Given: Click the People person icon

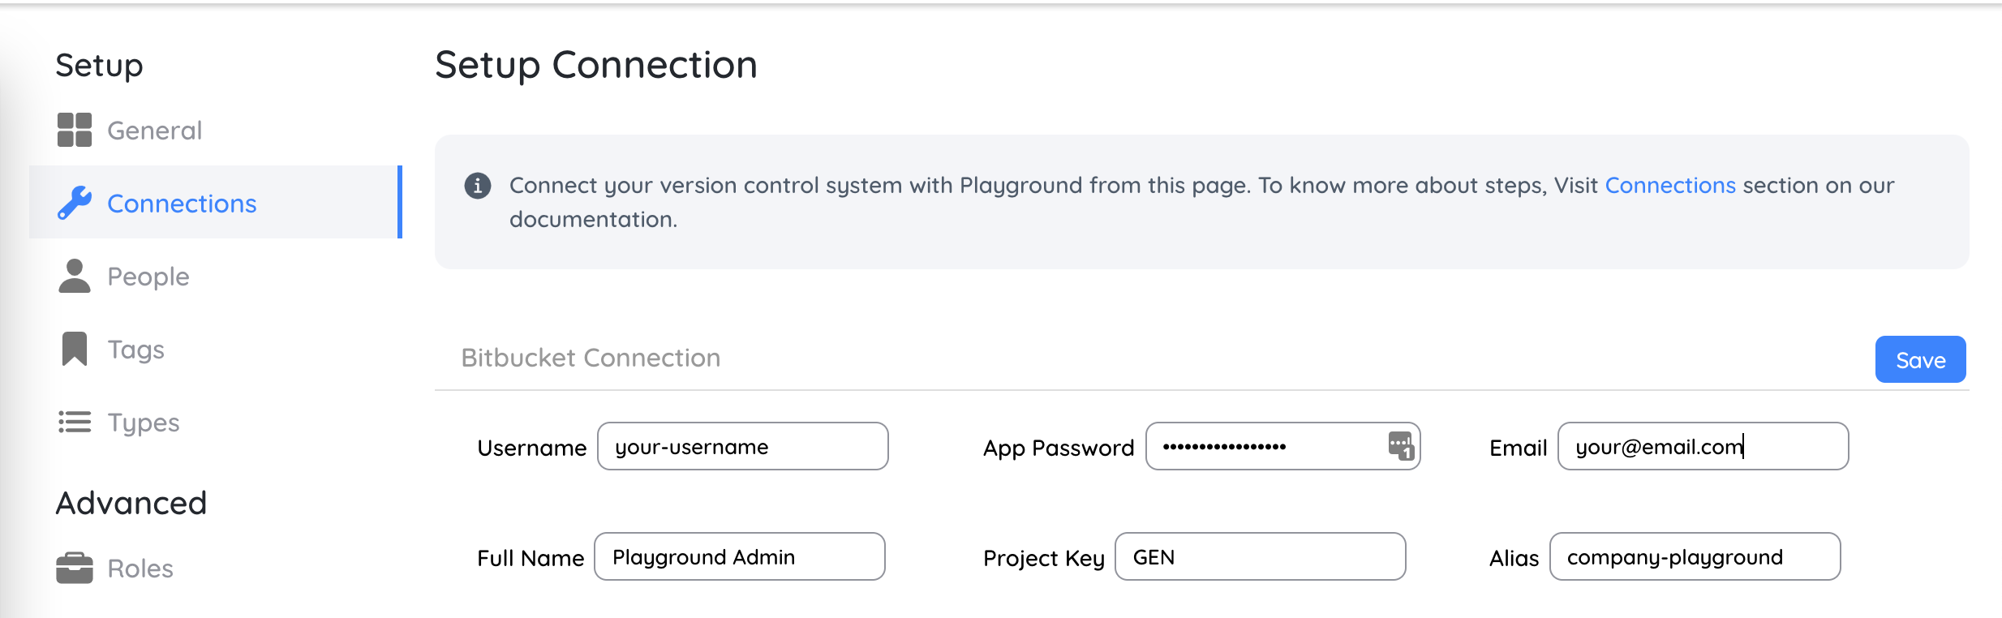Looking at the screenshot, I should click(75, 276).
